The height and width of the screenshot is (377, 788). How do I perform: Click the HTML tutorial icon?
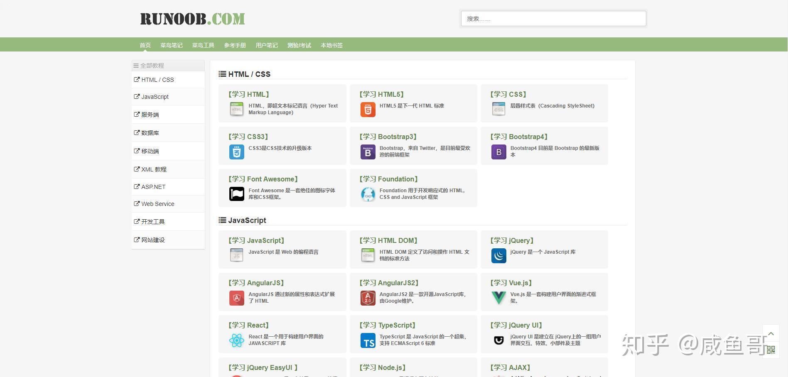237,109
